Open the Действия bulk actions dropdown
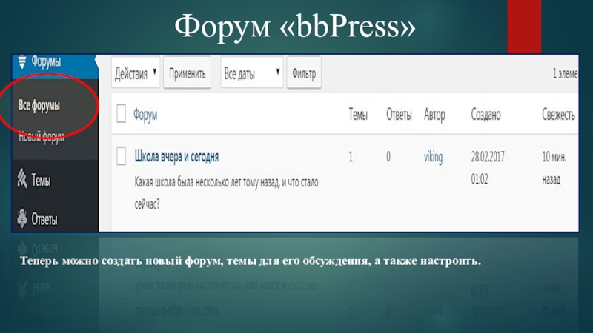This screenshot has width=593, height=333. click(x=136, y=73)
